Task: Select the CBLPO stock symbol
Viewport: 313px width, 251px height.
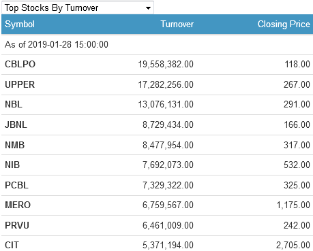Action: coord(20,64)
